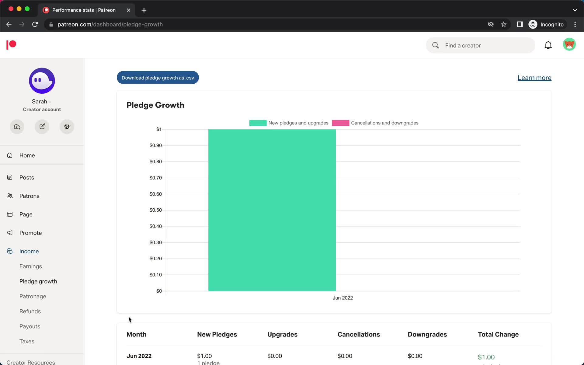Click the Posts list icon

coord(10,177)
